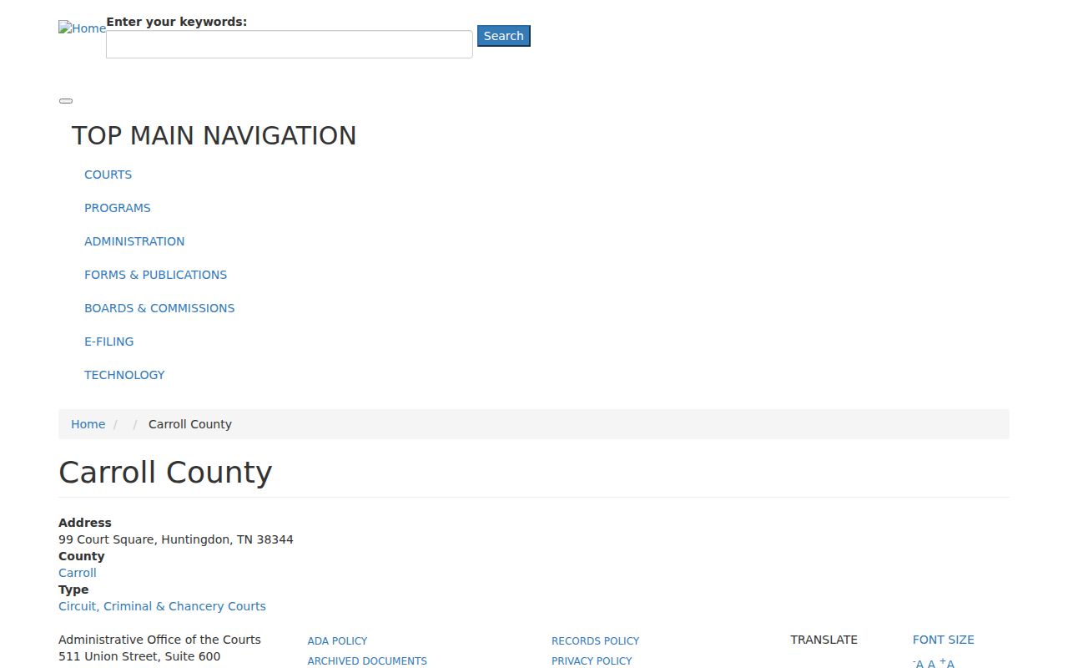This screenshot has width=1068, height=668.
Task: Open the Privacy Policy footer link
Action: click(x=592, y=661)
